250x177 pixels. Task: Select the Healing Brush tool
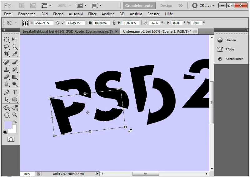click(x=7, y=62)
